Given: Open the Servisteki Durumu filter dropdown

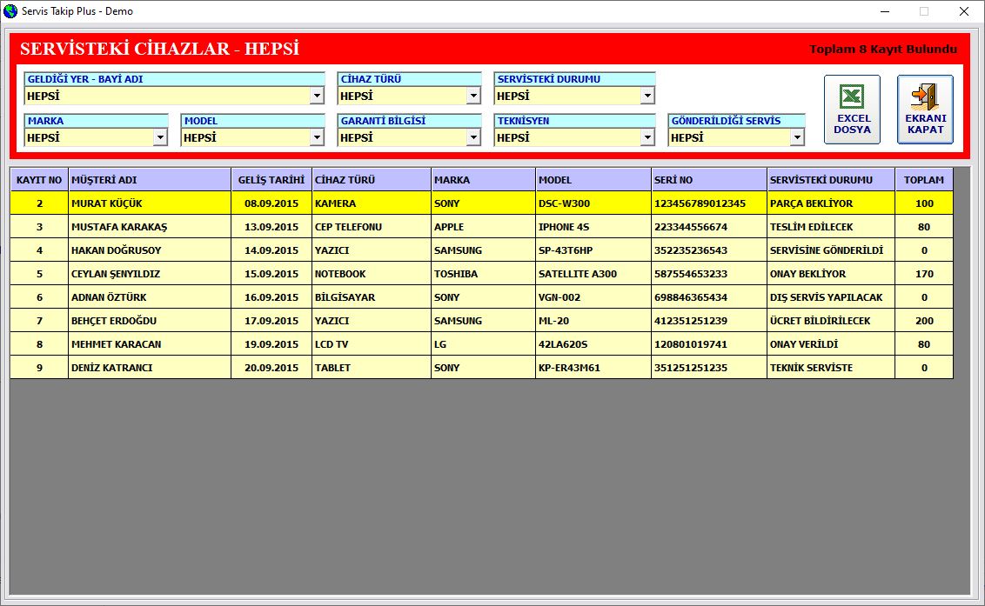Looking at the screenshot, I should (647, 96).
